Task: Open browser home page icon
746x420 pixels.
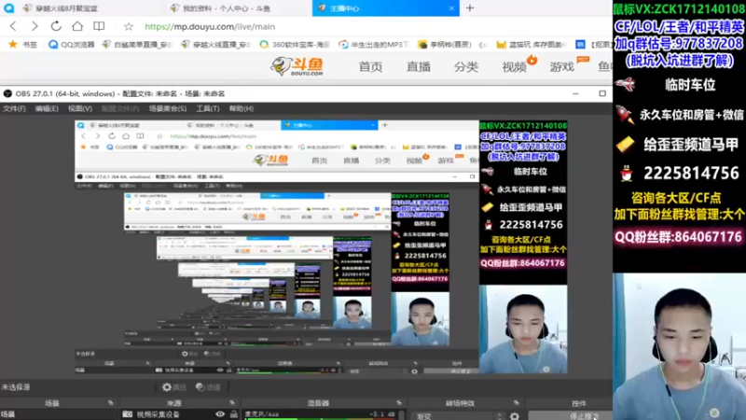Action: (77, 26)
